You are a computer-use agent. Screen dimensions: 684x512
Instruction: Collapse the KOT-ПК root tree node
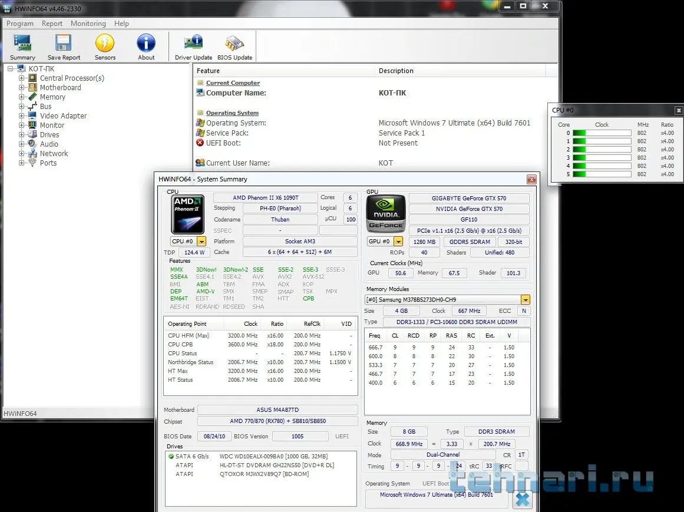(10, 68)
